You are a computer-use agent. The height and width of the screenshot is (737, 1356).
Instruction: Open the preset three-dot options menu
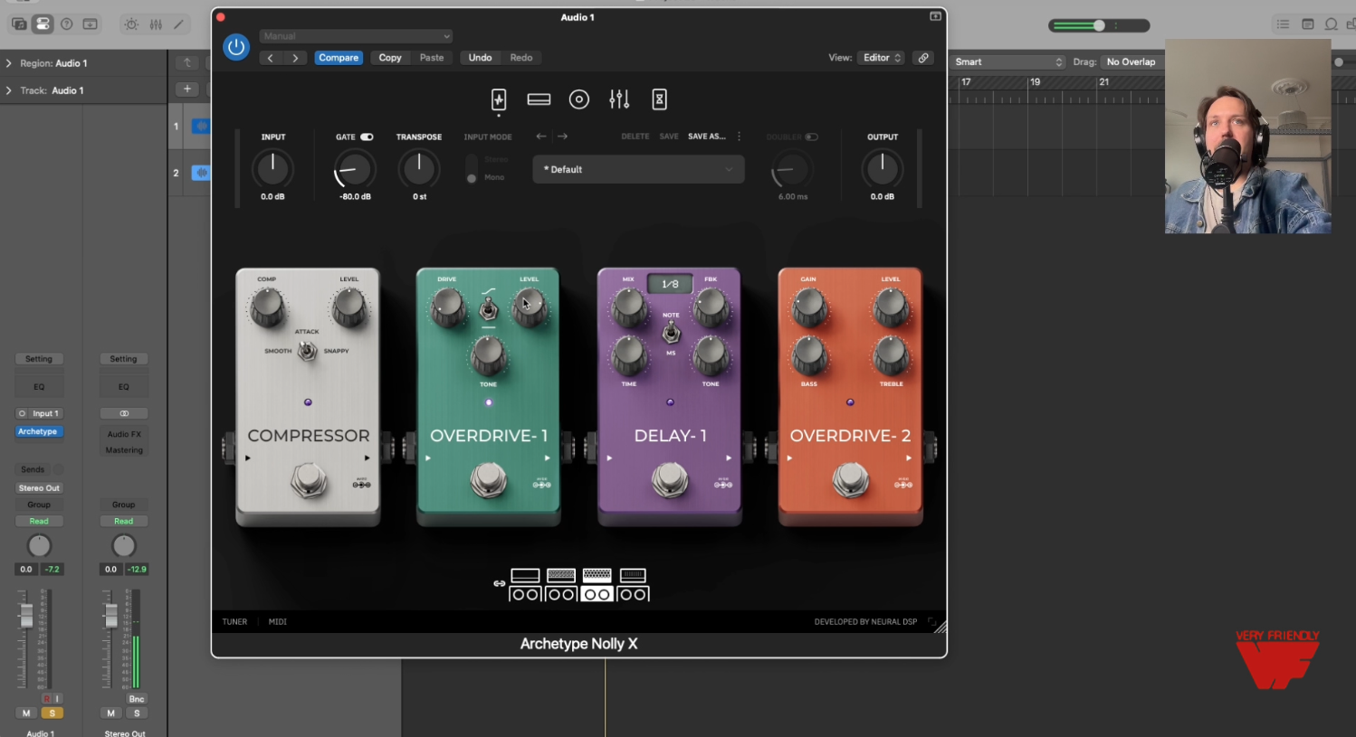pyautogui.click(x=739, y=137)
